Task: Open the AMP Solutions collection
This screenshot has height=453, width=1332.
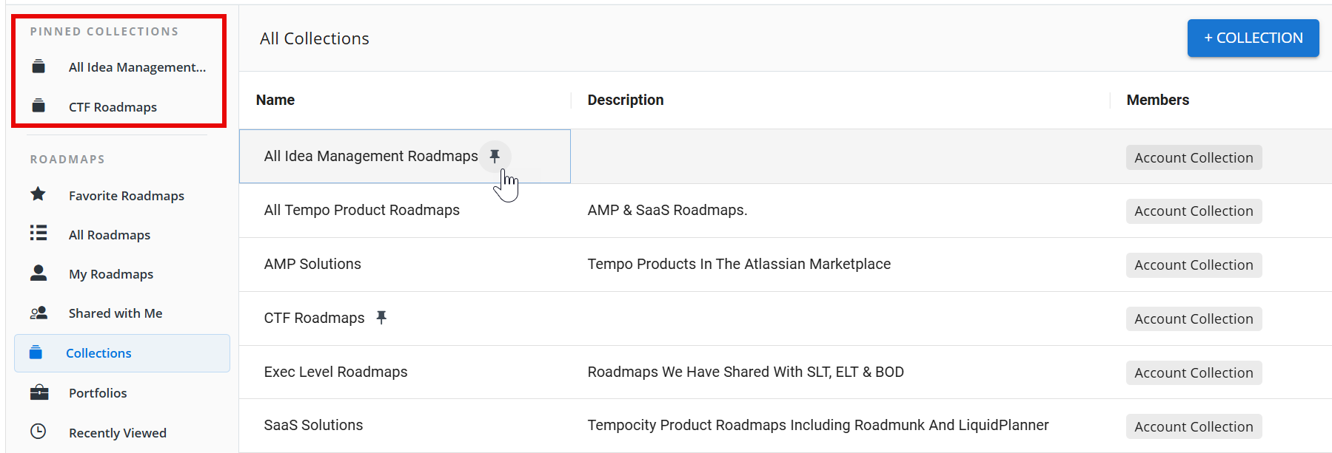Action: (312, 264)
